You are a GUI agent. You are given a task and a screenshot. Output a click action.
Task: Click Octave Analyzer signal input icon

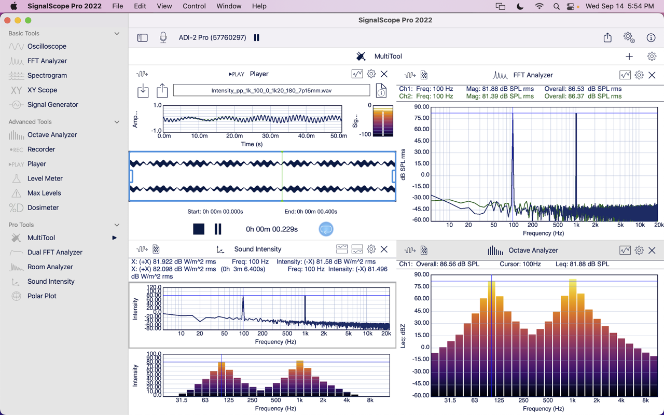point(410,250)
